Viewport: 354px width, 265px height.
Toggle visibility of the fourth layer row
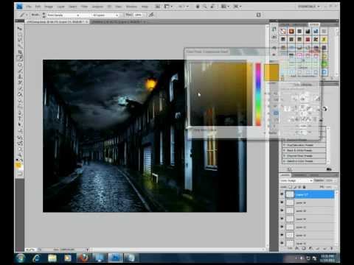click(x=282, y=219)
